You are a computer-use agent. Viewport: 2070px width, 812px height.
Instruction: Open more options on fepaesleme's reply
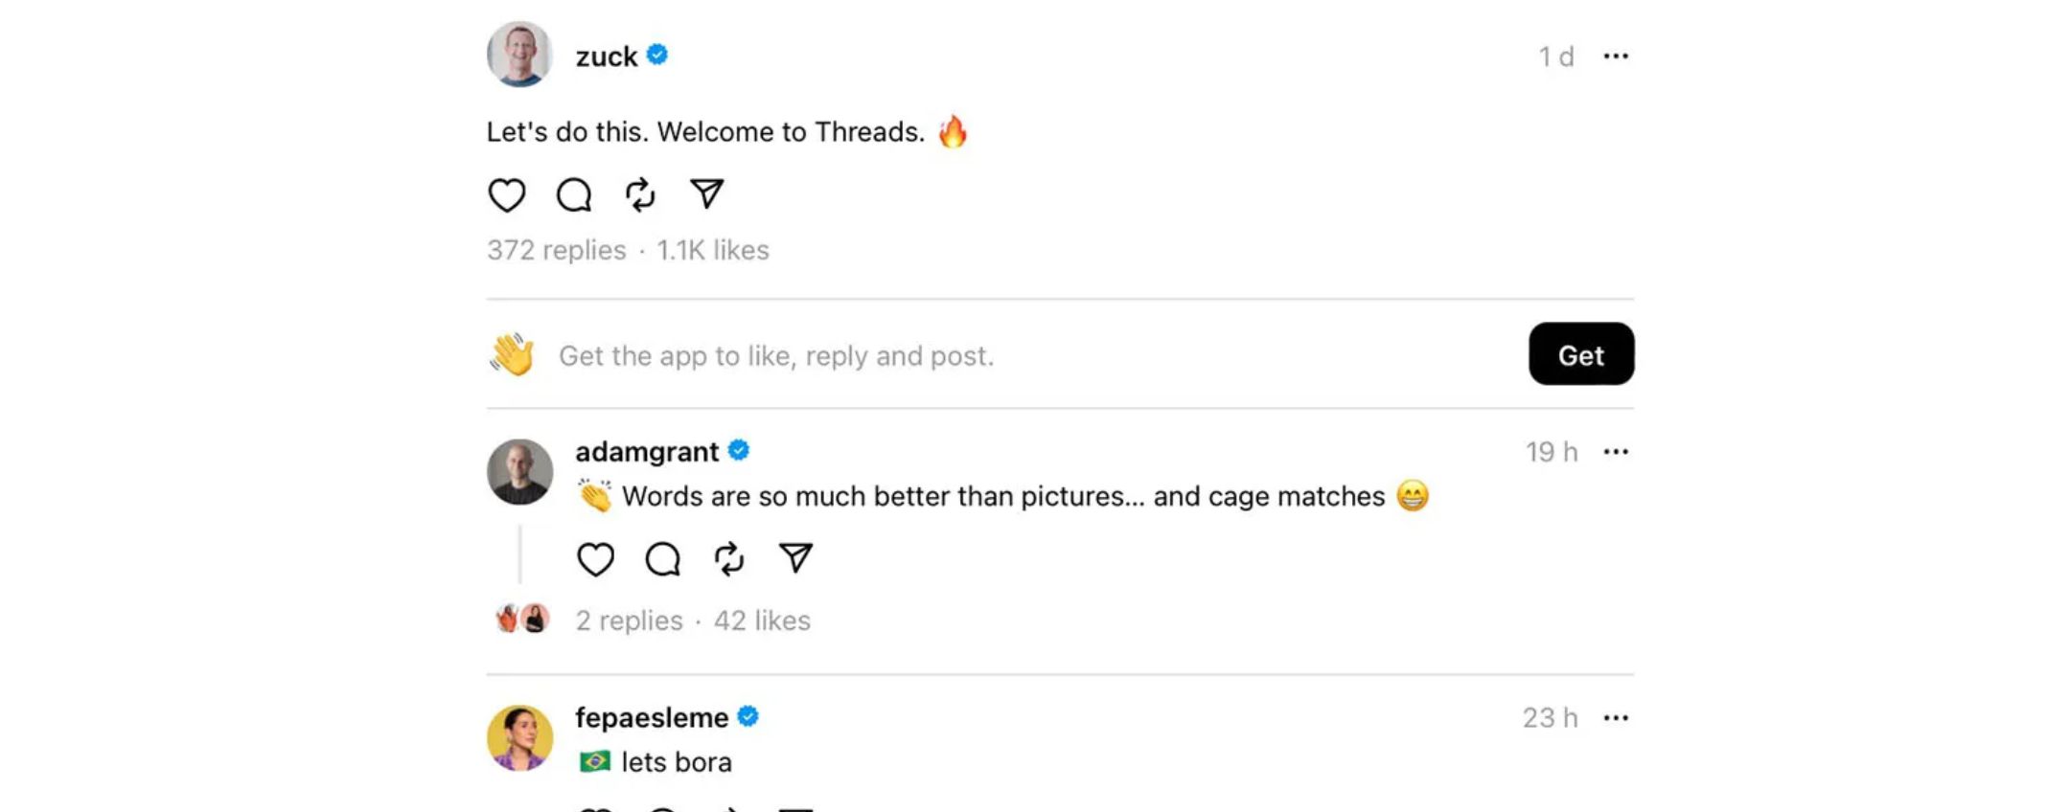[1616, 716]
